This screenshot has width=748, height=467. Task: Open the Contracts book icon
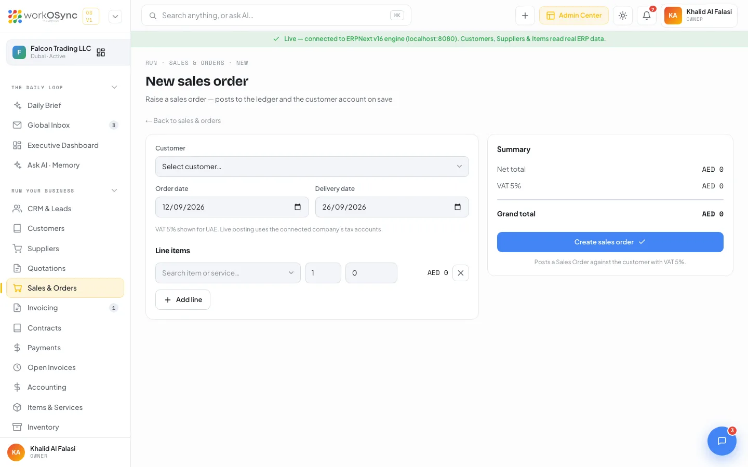click(x=17, y=328)
